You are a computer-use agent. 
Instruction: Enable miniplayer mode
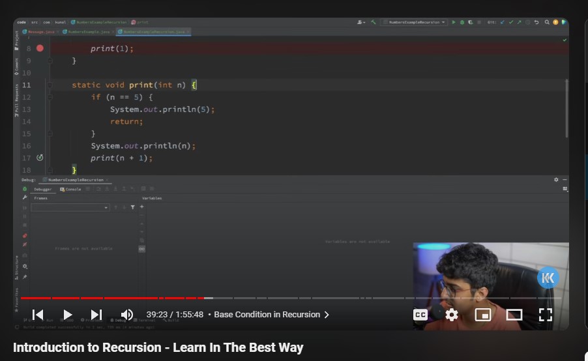tap(482, 315)
